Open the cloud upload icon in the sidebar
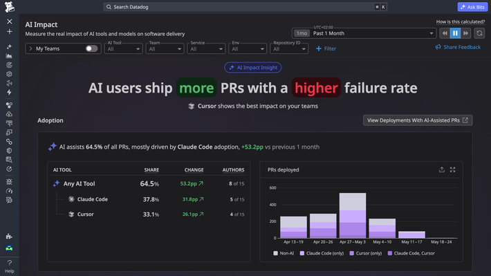Image resolution: width=491 pixels, height=276 pixels. [9, 114]
